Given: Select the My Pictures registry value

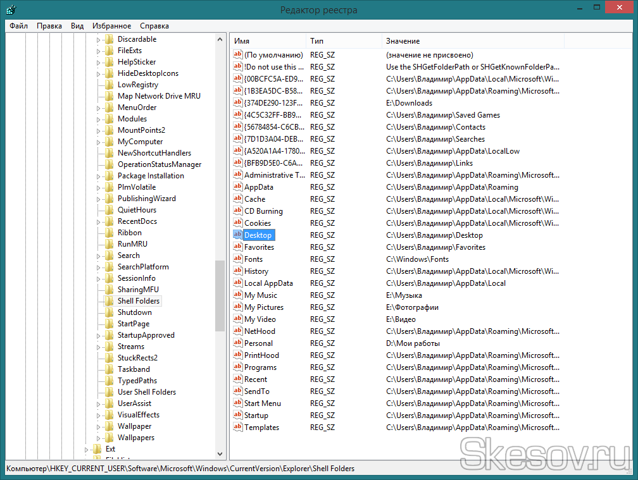Looking at the screenshot, I should [x=264, y=307].
